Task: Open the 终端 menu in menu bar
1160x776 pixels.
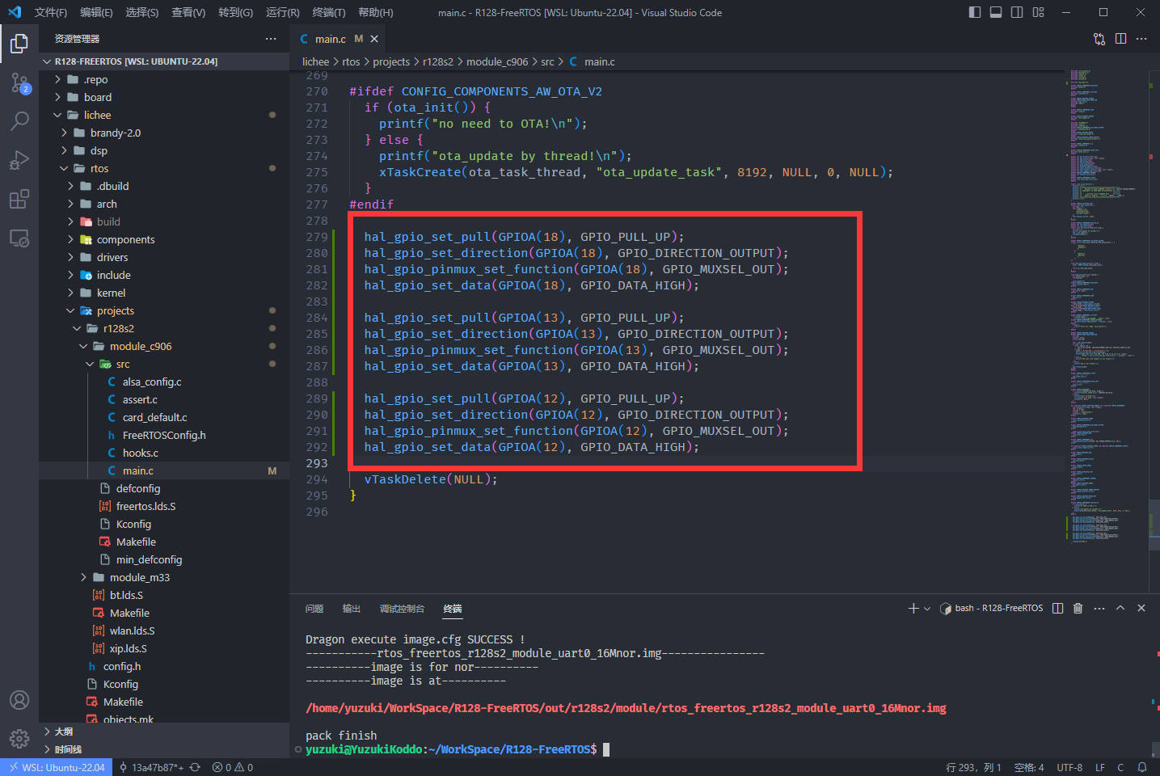Action: click(x=328, y=12)
